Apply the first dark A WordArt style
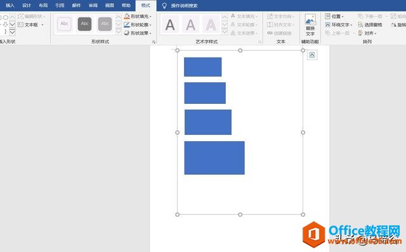Viewport: 406px width, 252px height. [x=170, y=25]
